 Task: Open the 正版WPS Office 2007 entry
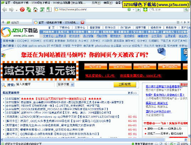(66, 113)
